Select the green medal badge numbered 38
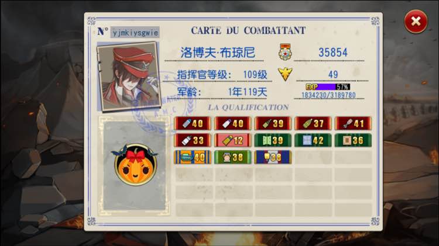The image size is (439, 246). click(232, 157)
